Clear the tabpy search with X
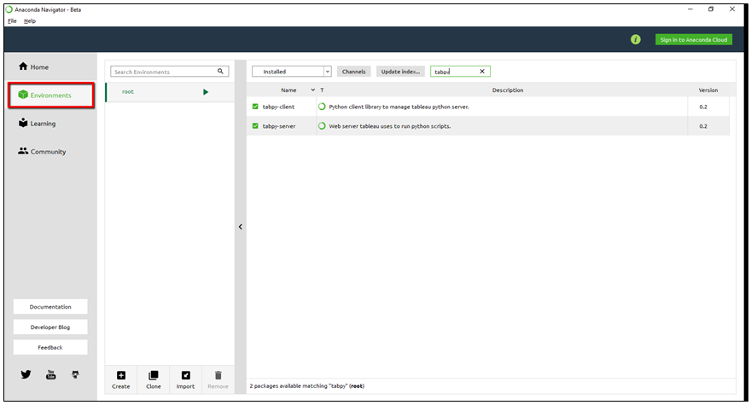Image resolution: width=751 pixels, height=405 pixels. [482, 72]
